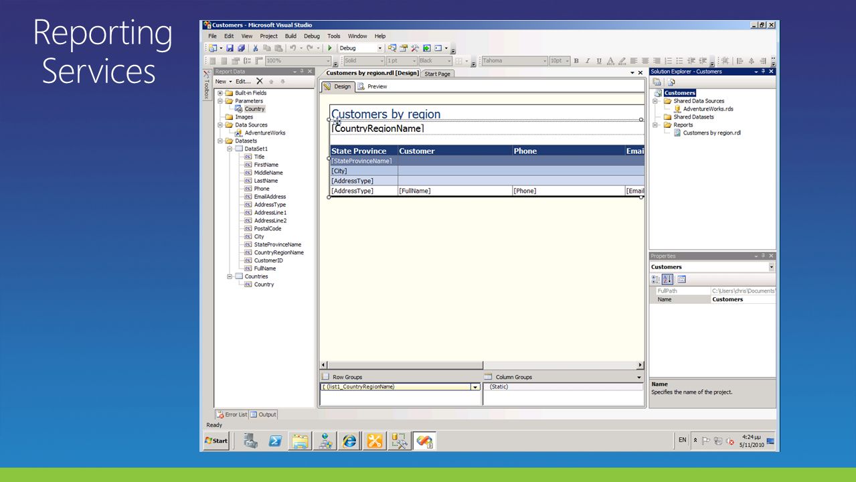This screenshot has height=482, width=856.
Task: Click the Save toolbar icon
Action: point(230,48)
